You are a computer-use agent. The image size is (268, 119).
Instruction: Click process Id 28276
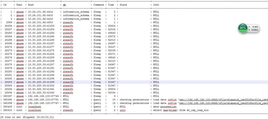8,58
